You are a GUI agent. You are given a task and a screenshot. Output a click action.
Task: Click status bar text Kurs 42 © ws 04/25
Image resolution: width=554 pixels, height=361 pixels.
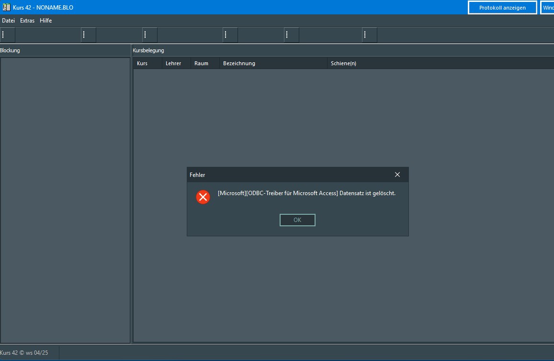23,352
